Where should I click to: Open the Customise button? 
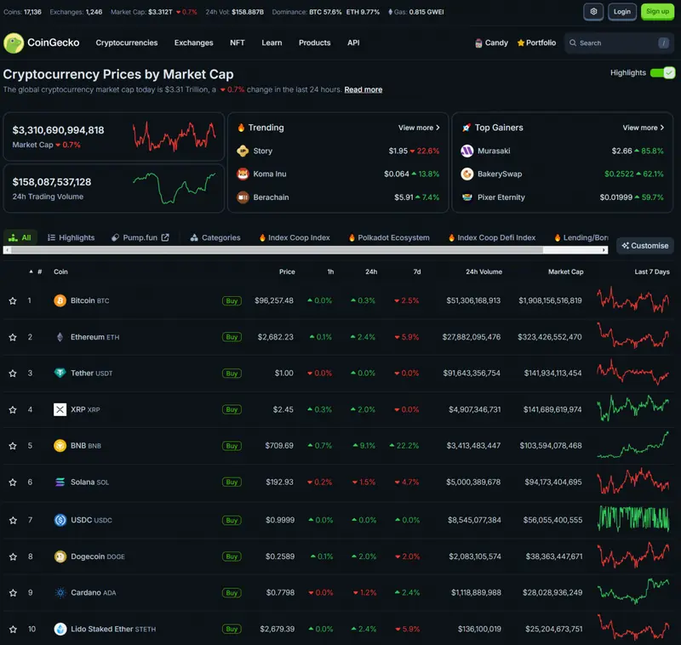pos(645,246)
